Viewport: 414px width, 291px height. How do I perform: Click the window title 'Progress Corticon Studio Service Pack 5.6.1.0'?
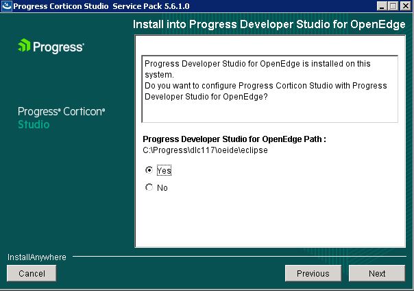pyautogui.click(x=101, y=6)
